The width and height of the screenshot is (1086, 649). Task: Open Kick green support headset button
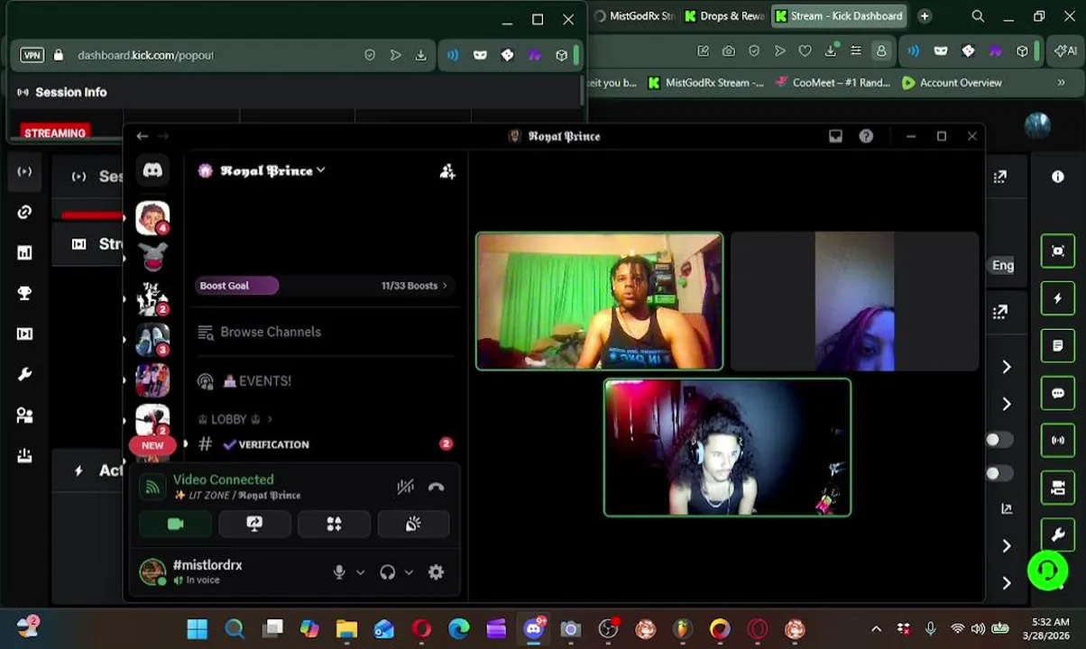(x=1048, y=571)
